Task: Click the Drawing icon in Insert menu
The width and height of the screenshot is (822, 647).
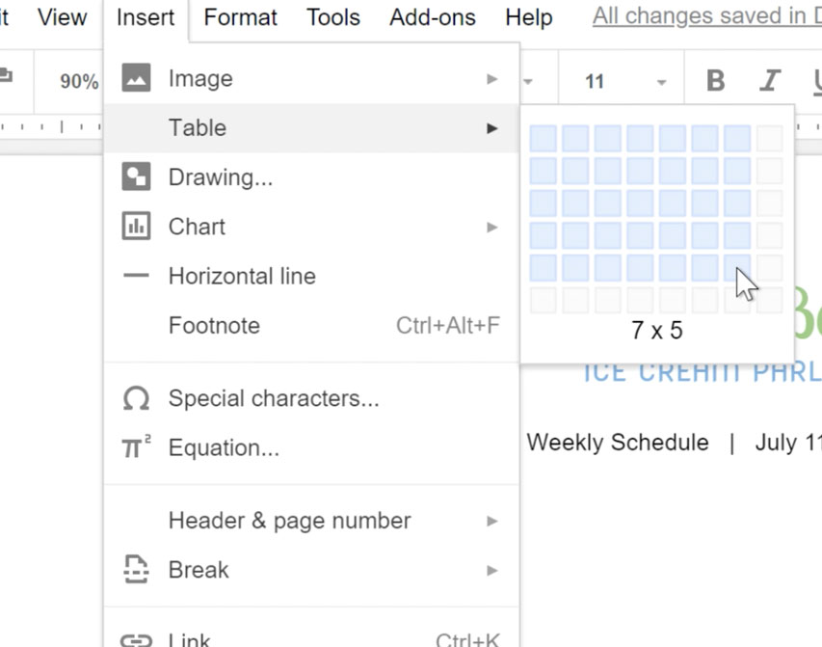Action: coord(136,177)
